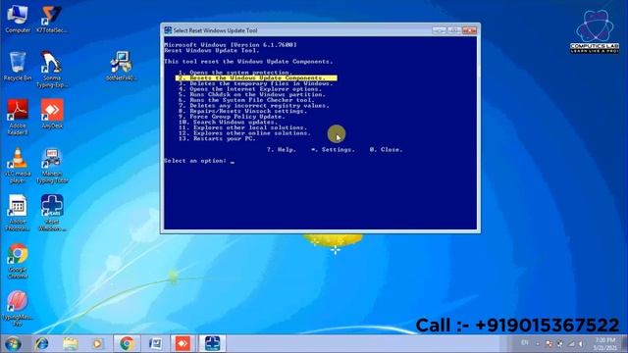Select the AnyDesk desktop shortcut
Image resolution: width=628 pixels, height=353 pixels.
click(52, 114)
